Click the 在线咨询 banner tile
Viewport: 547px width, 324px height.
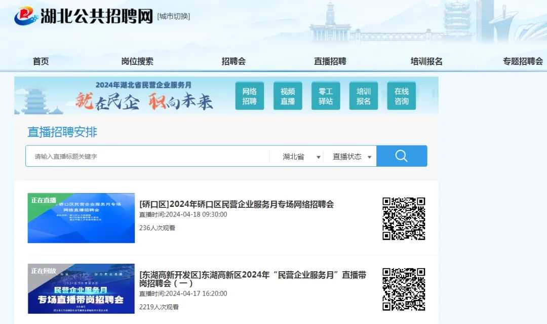point(401,96)
